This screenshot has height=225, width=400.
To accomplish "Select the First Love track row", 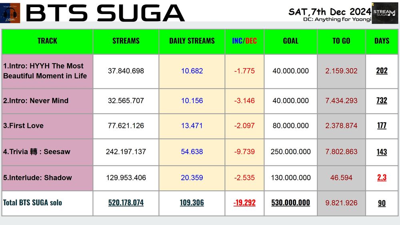I will [x=200, y=126].
